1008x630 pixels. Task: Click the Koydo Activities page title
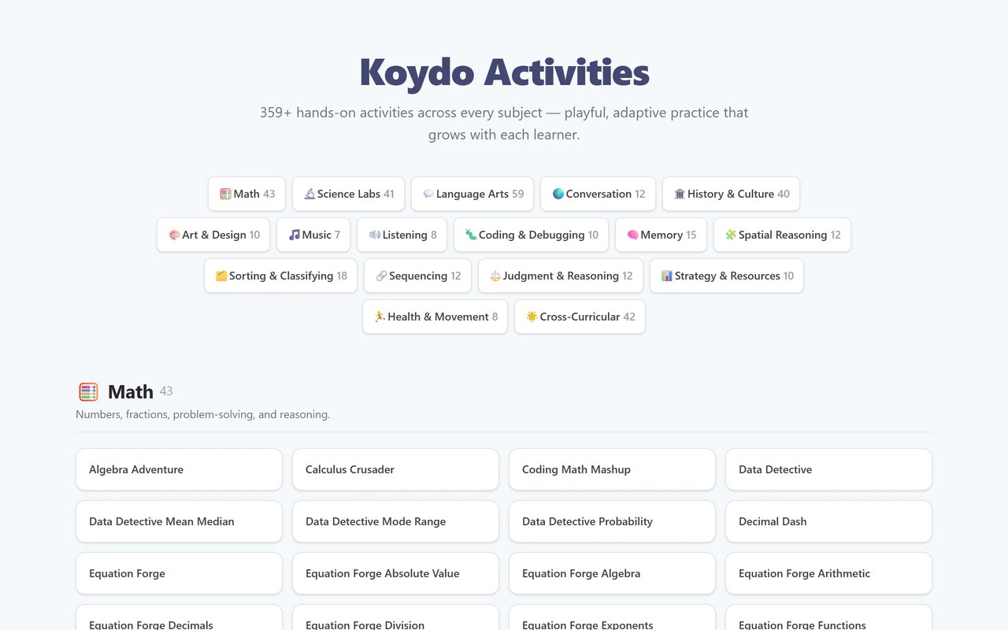504,72
